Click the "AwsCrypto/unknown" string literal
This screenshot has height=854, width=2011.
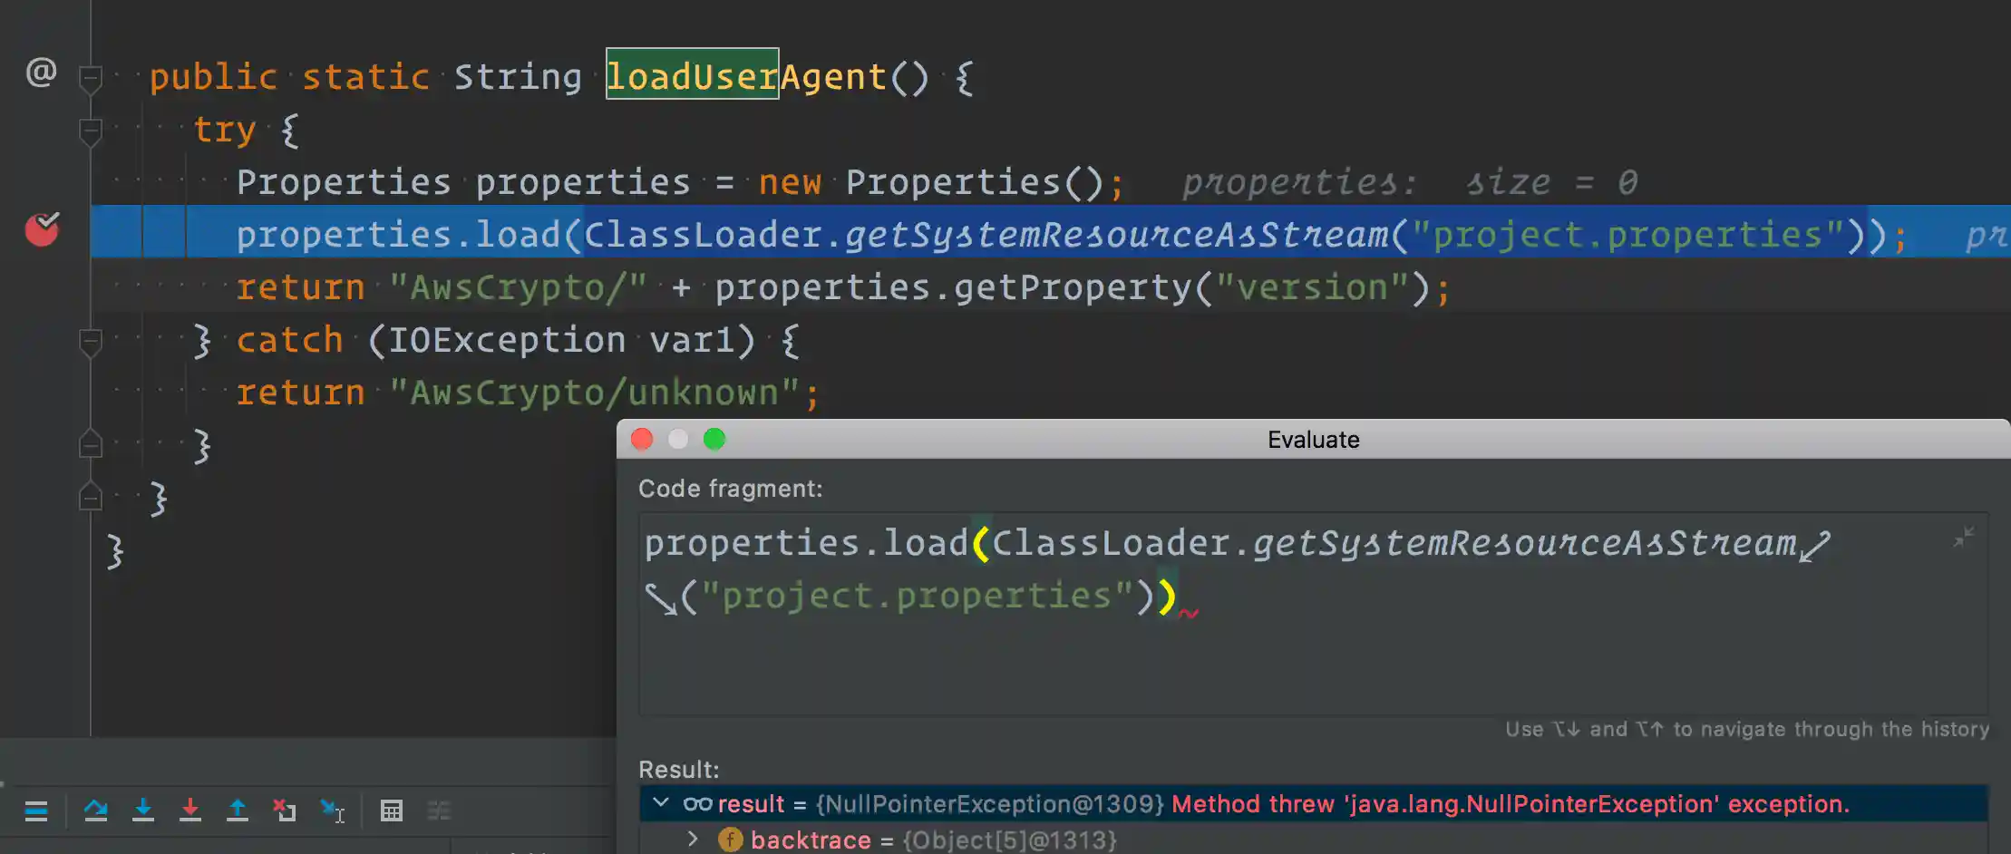[594, 393]
